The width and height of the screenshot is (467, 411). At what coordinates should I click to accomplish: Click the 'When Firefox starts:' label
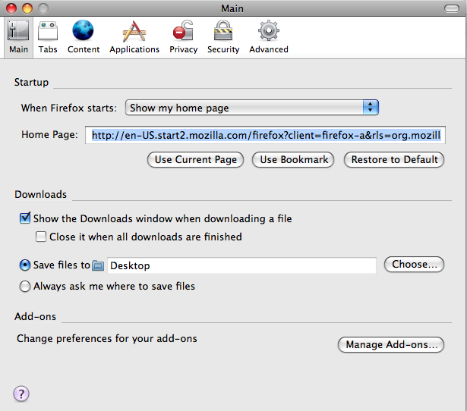[69, 108]
